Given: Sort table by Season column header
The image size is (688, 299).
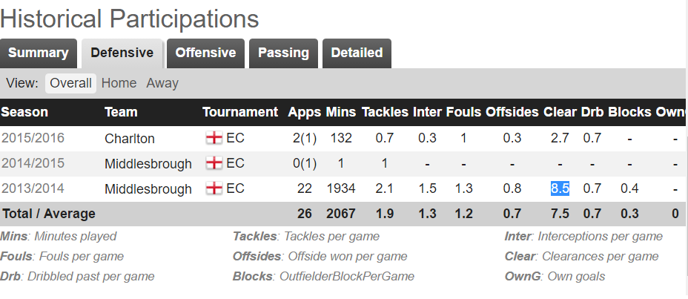Looking at the screenshot, I should point(24,112).
